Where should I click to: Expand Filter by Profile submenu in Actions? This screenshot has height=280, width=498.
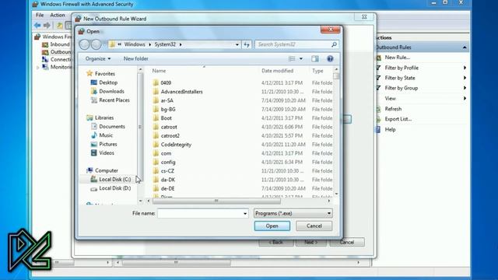[465, 68]
